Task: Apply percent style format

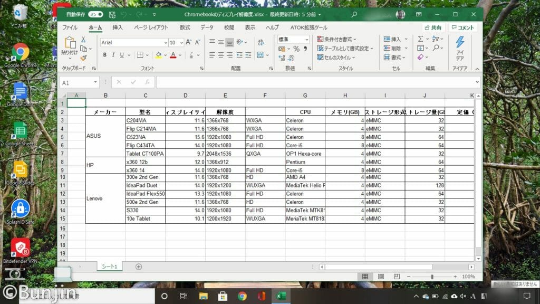Action: click(296, 49)
